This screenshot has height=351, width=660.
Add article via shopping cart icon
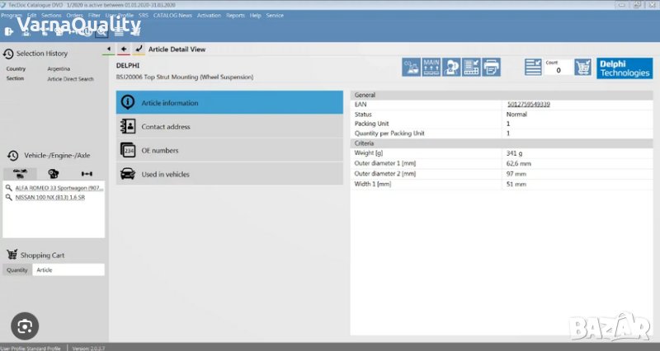coord(582,68)
